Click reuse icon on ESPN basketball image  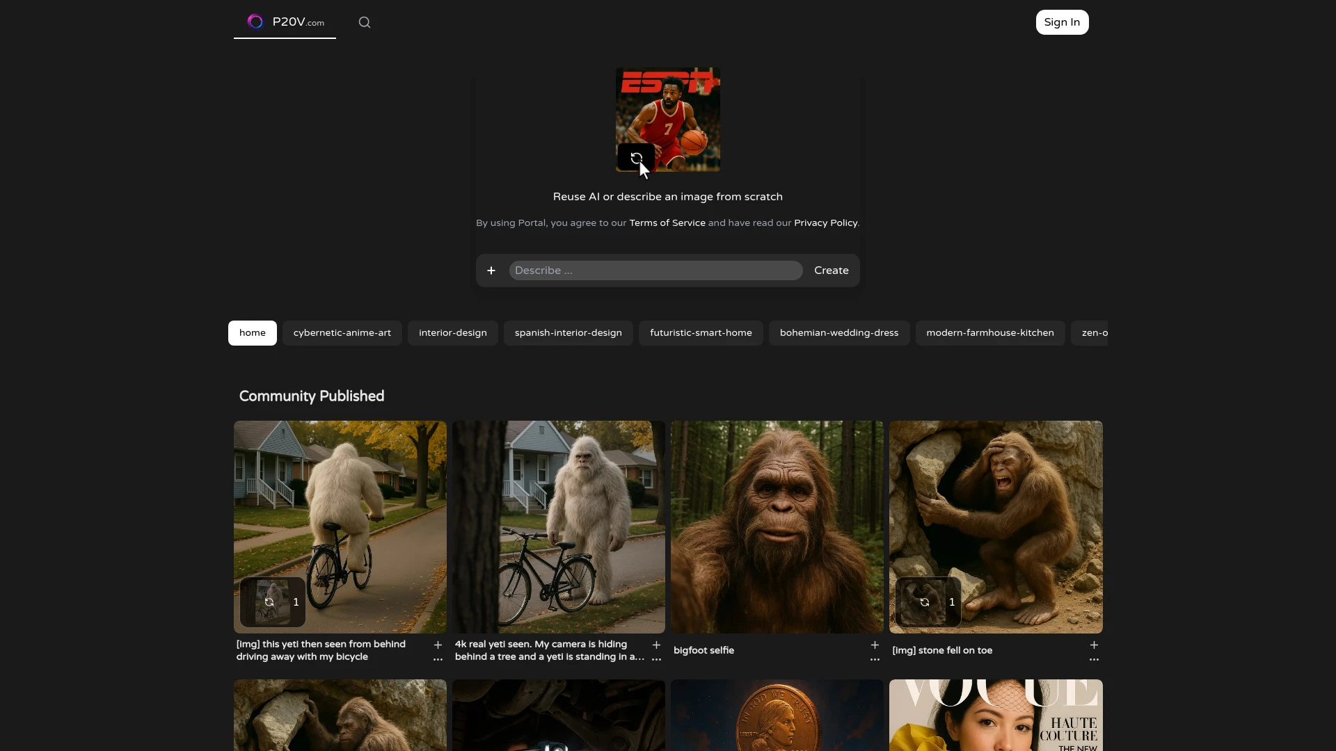point(636,158)
